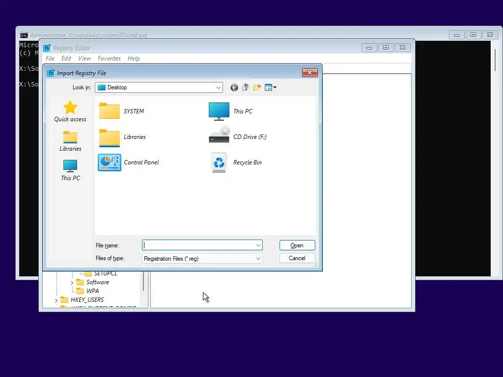Select the SYSTEM folder in file list
Screen dimensions: 503x377
[122, 111]
